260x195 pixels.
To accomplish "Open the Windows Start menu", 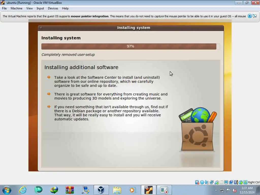I will point(7,190).
